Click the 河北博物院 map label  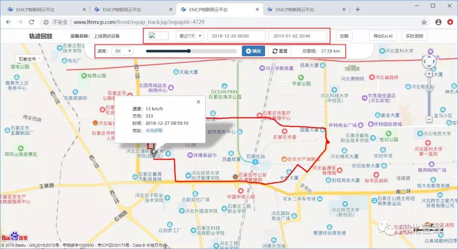(352, 79)
